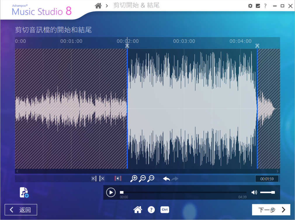Proceed with the 下一步 button
The width and height of the screenshot is (295, 220).
click(271, 210)
